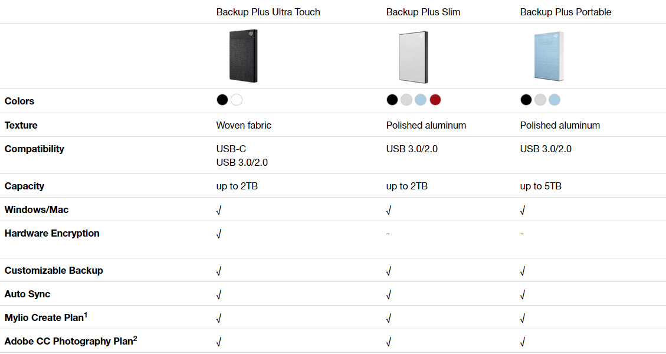The width and height of the screenshot is (666, 354).
Task: Select black color for Backup Plus Portable
Action: point(526,100)
